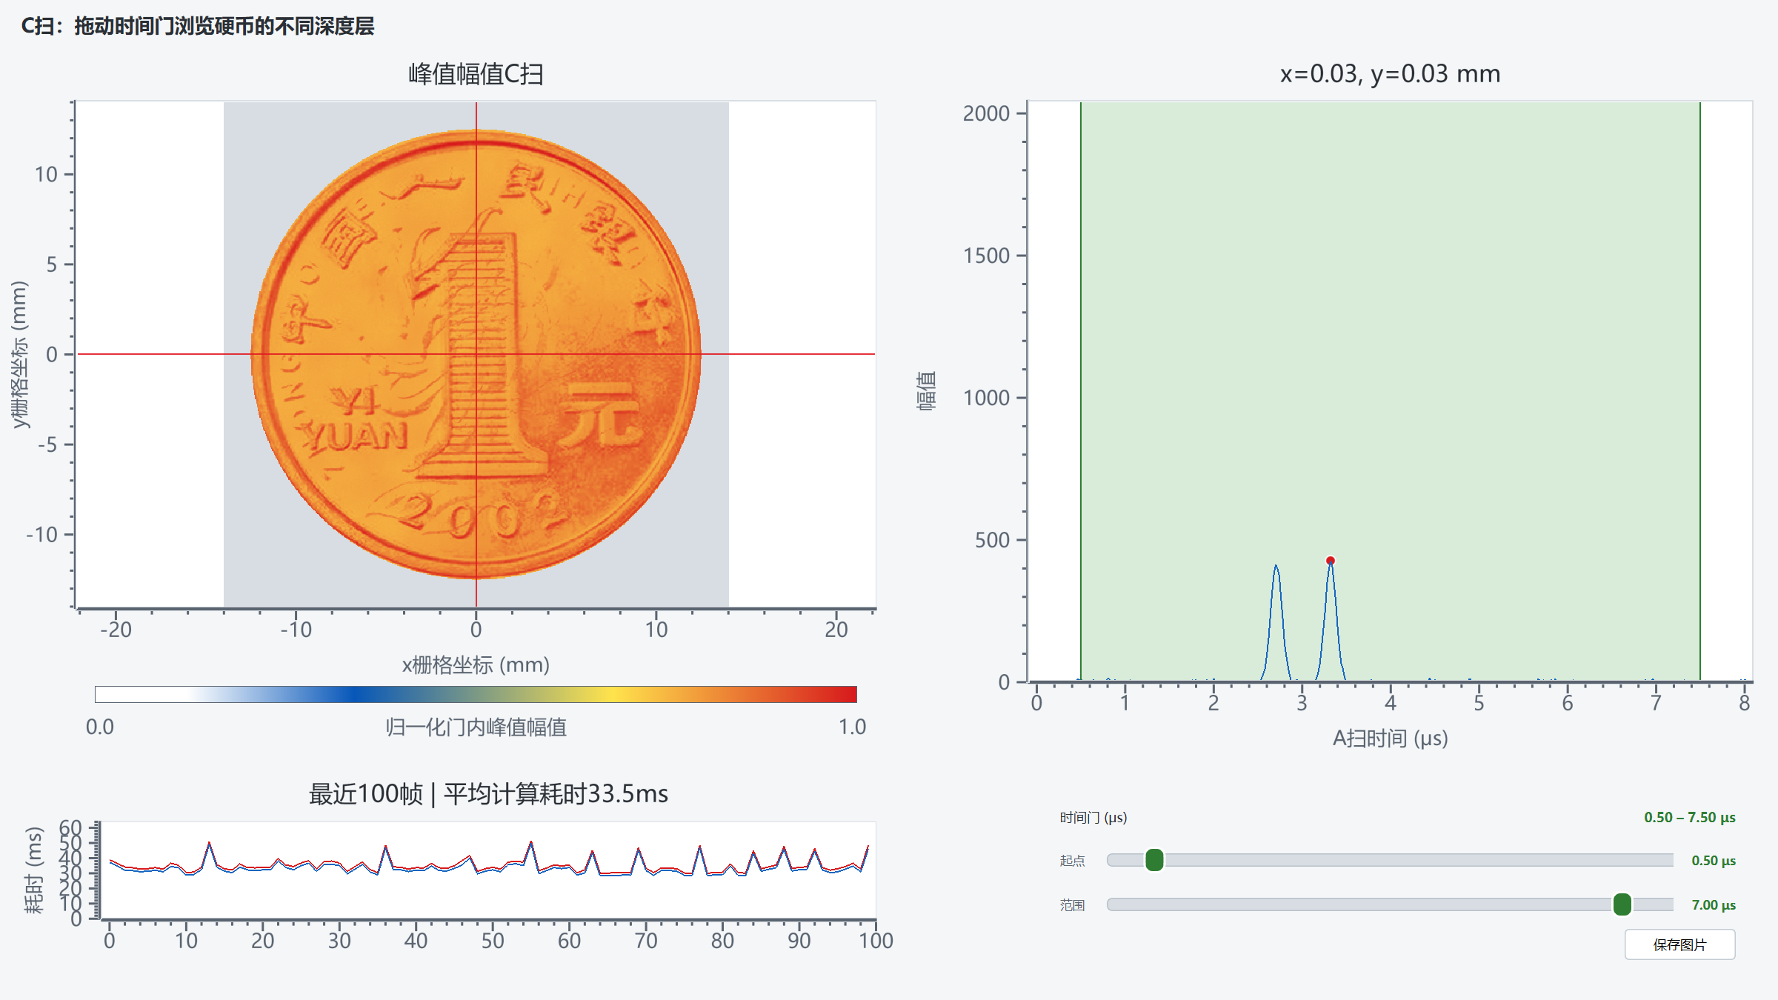Click the red peak marker on the A-scan
Image resolution: width=1778 pixels, height=1000 pixels.
(1331, 561)
